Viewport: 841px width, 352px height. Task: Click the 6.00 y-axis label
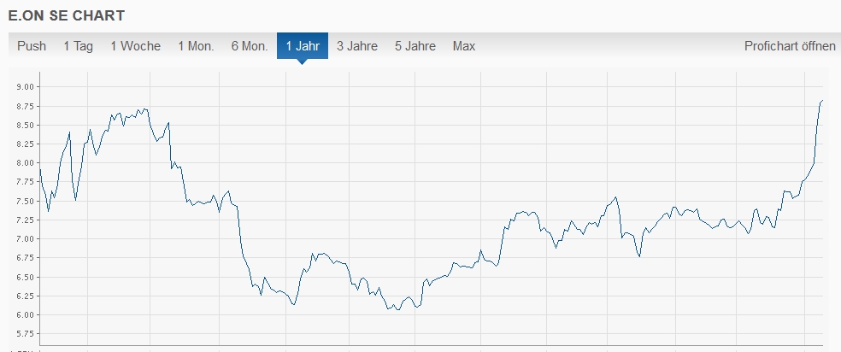click(25, 315)
